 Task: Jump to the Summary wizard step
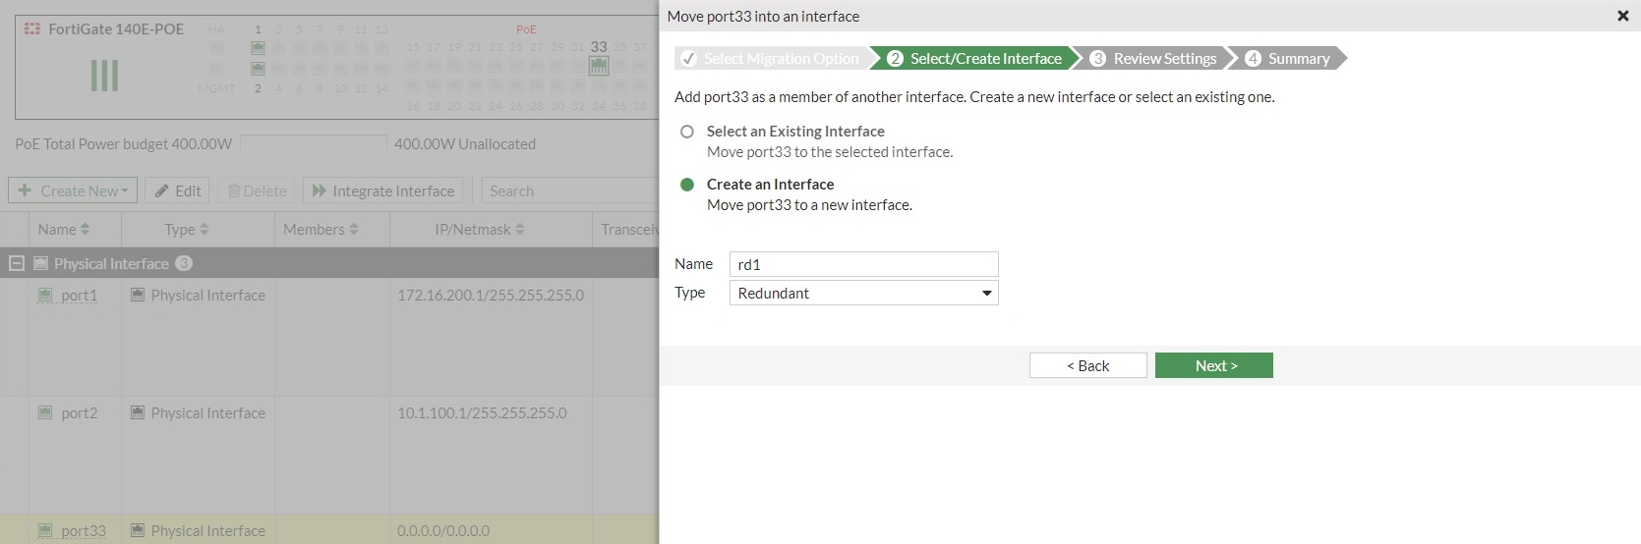pos(1288,59)
